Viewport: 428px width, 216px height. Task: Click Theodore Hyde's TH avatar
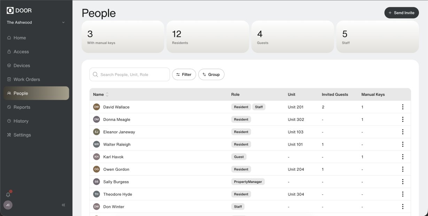pos(96,194)
